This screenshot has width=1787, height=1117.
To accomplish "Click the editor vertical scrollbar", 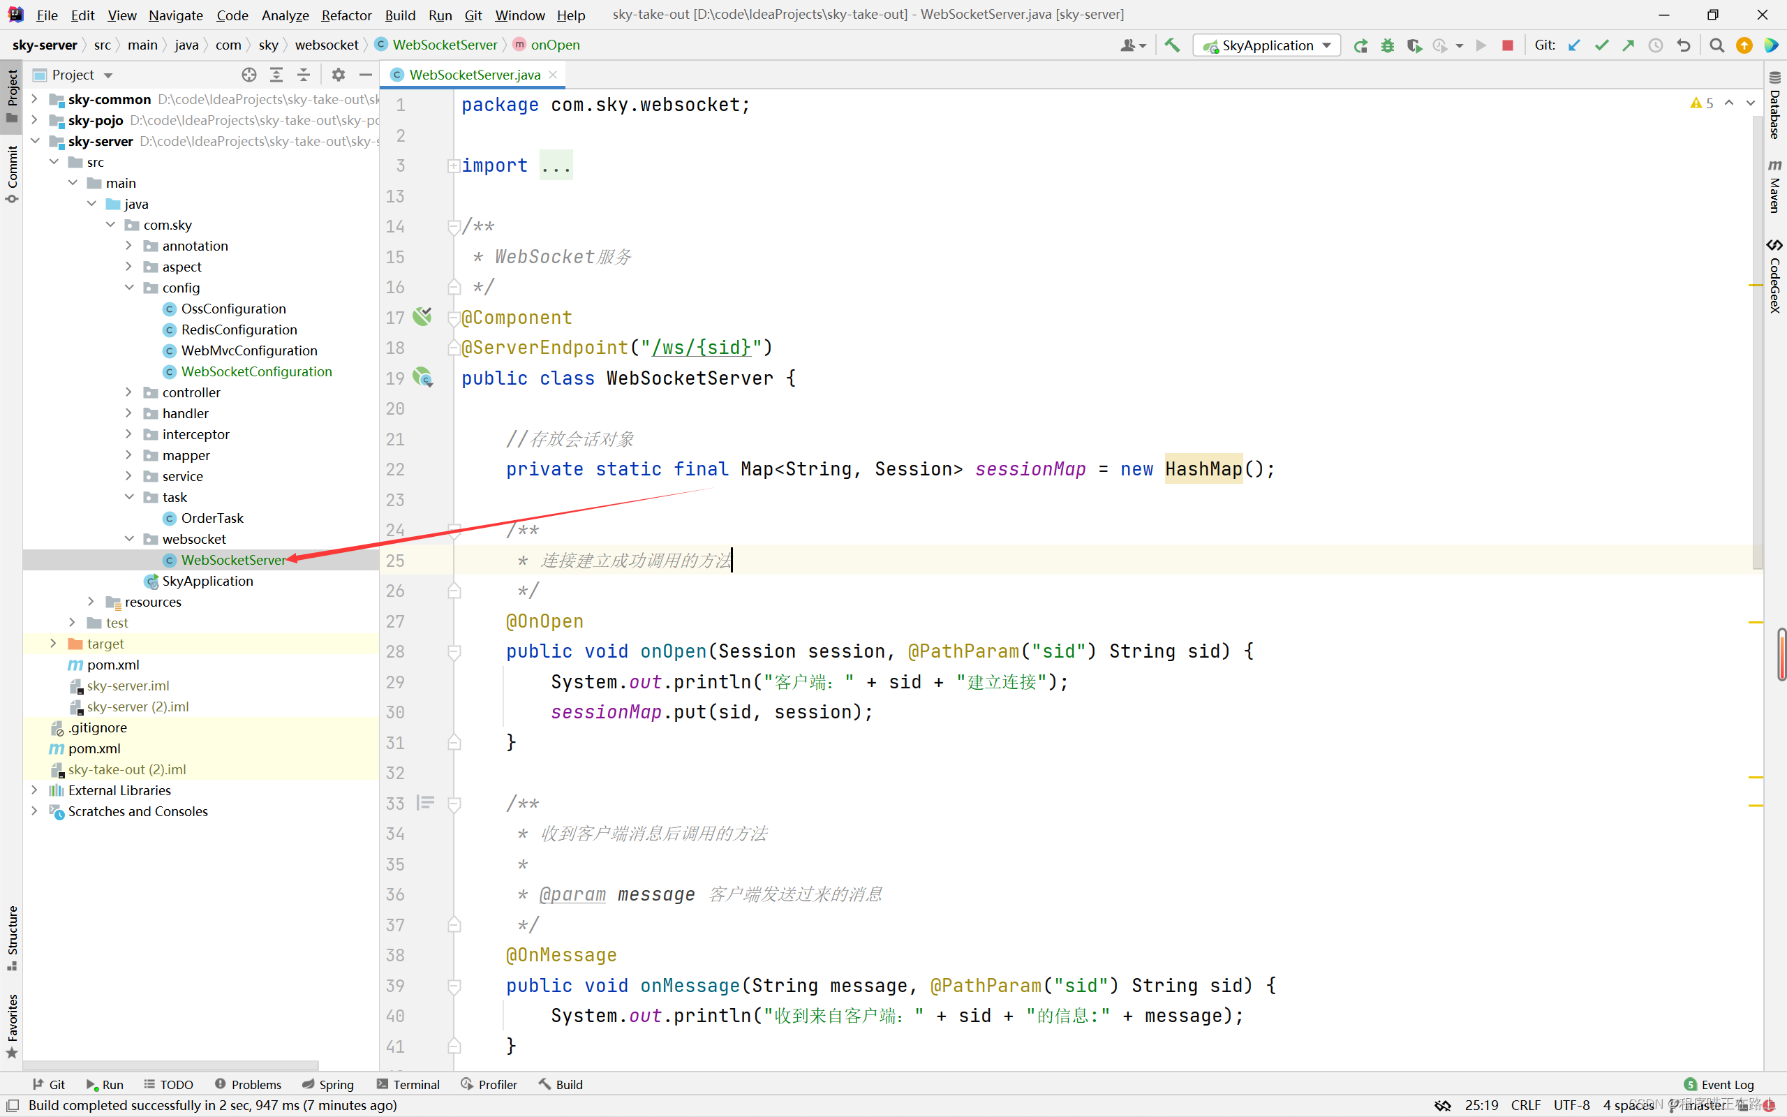I will click(1758, 340).
